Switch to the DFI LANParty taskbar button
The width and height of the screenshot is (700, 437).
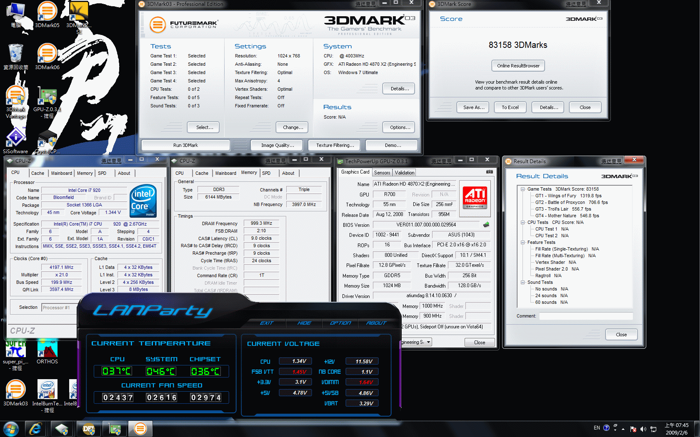pyautogui.click(x=88, y=429)
